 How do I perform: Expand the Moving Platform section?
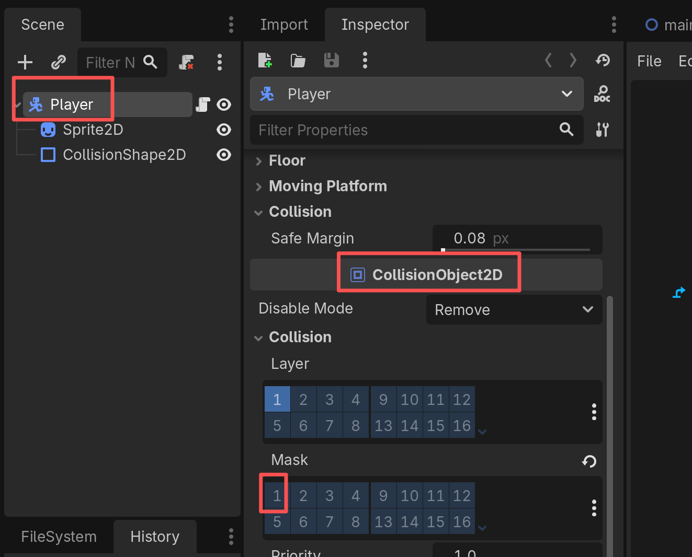327,187
